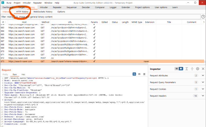The height and width of the screenshot is (127, 206).
Task: Switch to the Dashboard tab
Action: point(8,7)
